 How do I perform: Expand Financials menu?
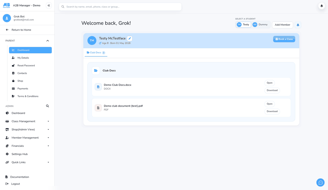27,146
